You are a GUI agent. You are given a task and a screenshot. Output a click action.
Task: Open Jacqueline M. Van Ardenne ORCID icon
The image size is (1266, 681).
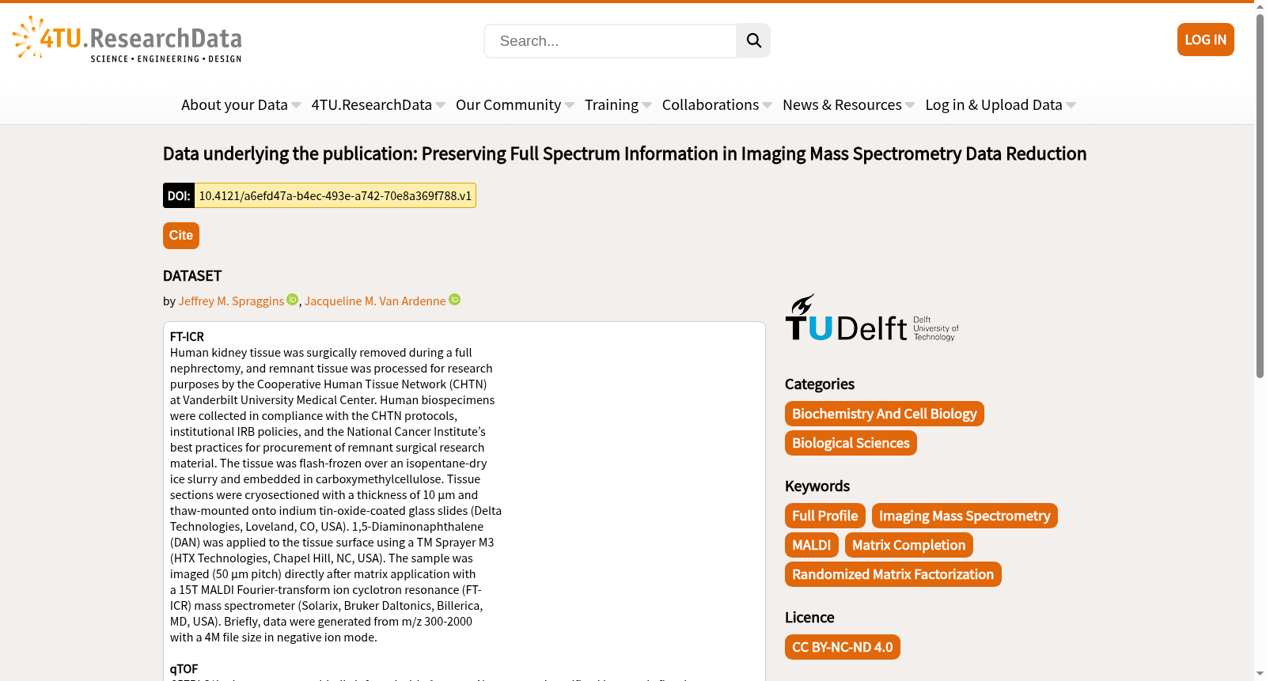454,300
